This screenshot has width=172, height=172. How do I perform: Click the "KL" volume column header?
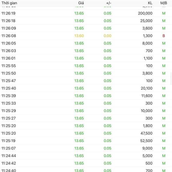[x=150, y=3]
